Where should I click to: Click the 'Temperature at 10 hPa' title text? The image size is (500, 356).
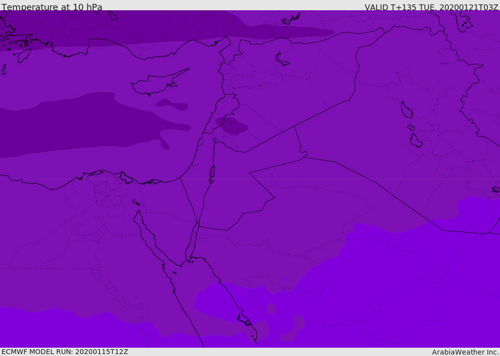pyautogui.click(x=52, y=7)
